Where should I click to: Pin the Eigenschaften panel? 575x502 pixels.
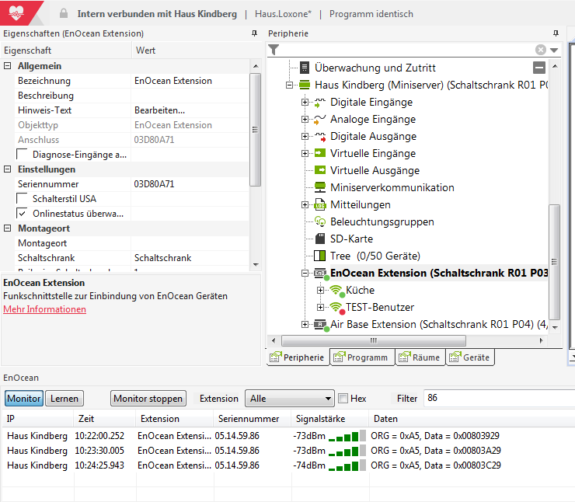tap(254, 33)
